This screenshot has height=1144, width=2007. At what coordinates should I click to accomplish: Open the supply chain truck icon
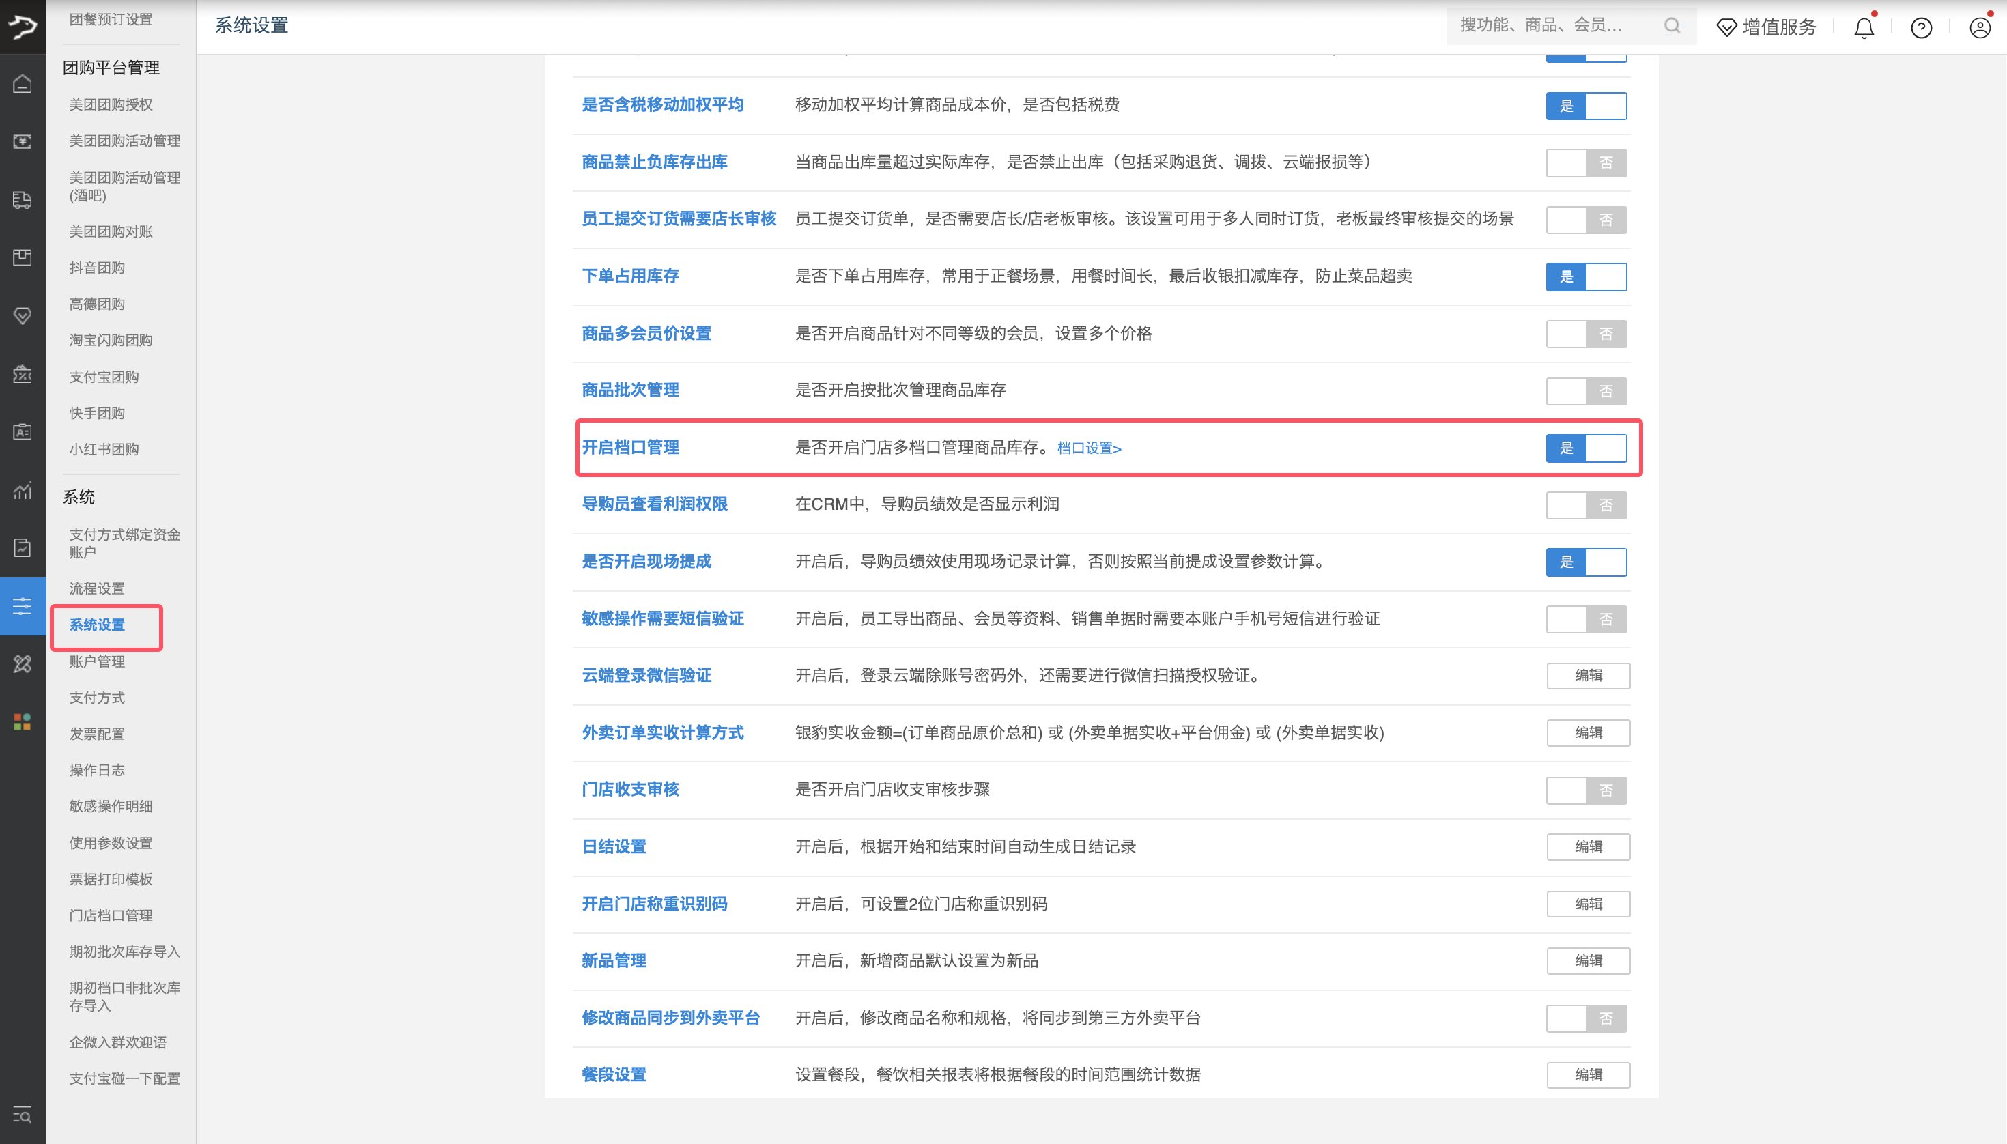click(22, 199)
